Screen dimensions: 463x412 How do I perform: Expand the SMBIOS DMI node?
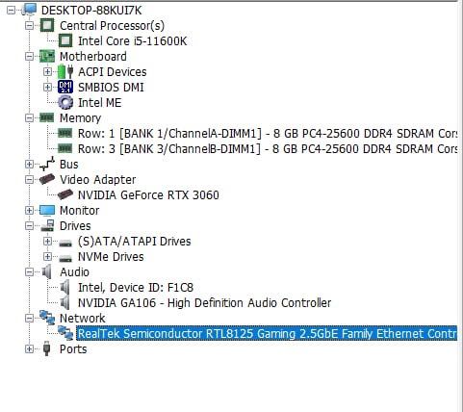tap(47, 88)
